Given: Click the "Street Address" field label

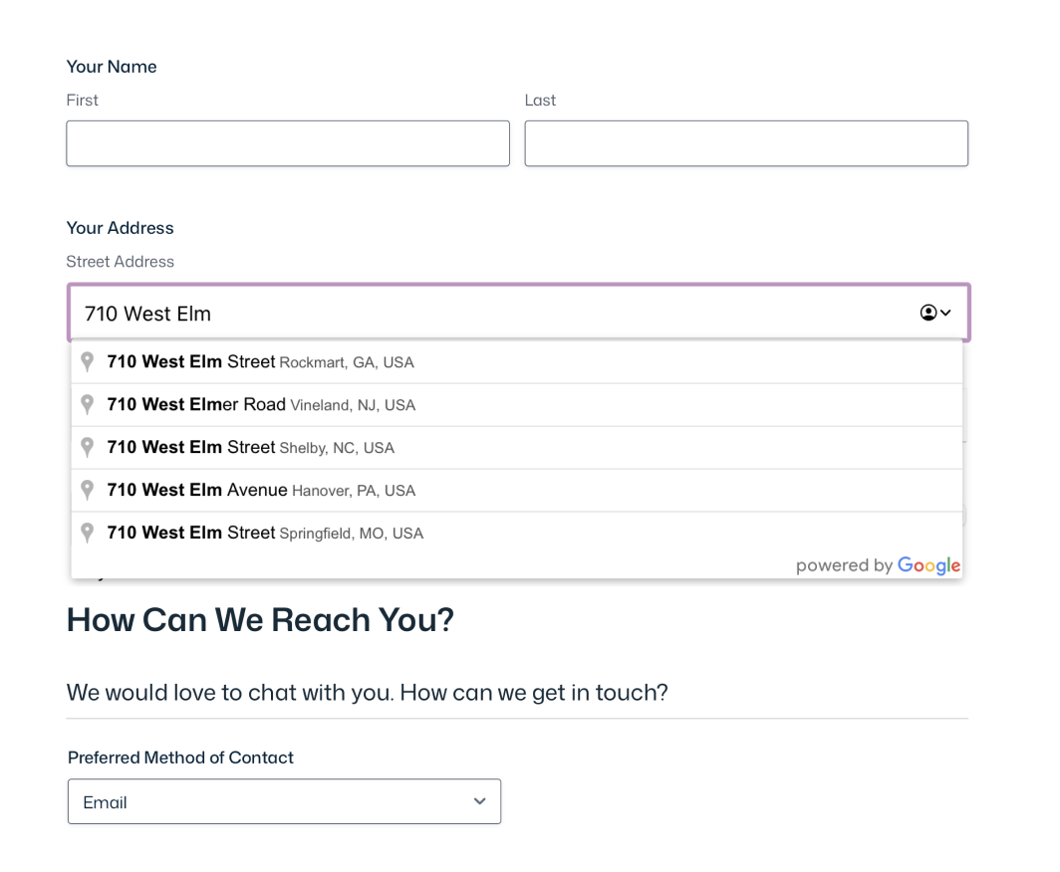Looking at the screenshot, I should tap(120, 262).
